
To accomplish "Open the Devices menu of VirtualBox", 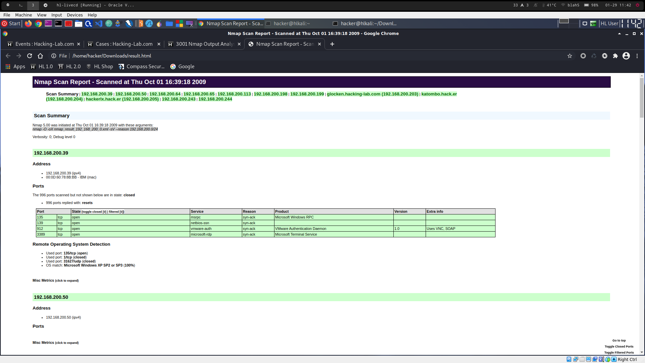I will pyautogui.click(x=75, y=15).
